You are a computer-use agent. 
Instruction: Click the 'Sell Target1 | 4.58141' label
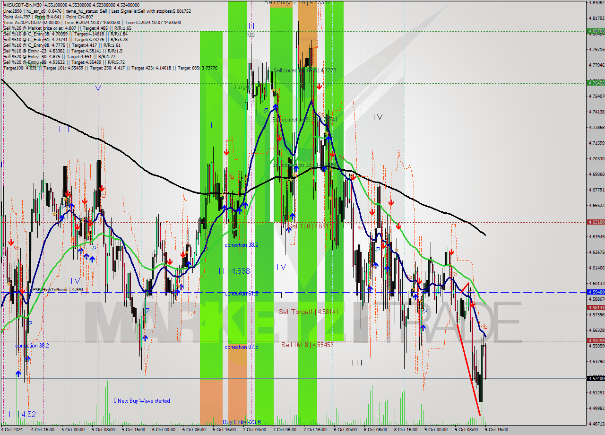(x=308, y=312)
